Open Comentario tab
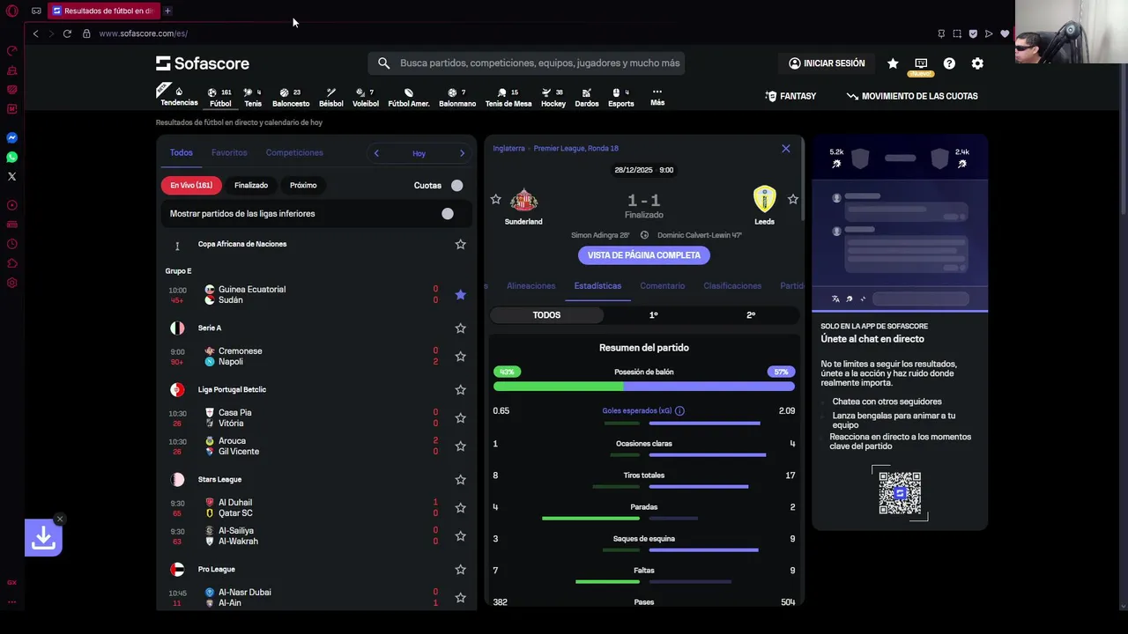The image size is (1128, 634). (663, 285)
